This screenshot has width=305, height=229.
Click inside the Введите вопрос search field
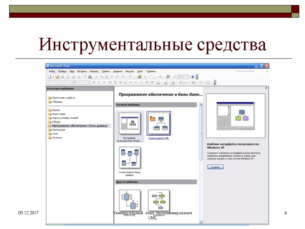[246, 71]
